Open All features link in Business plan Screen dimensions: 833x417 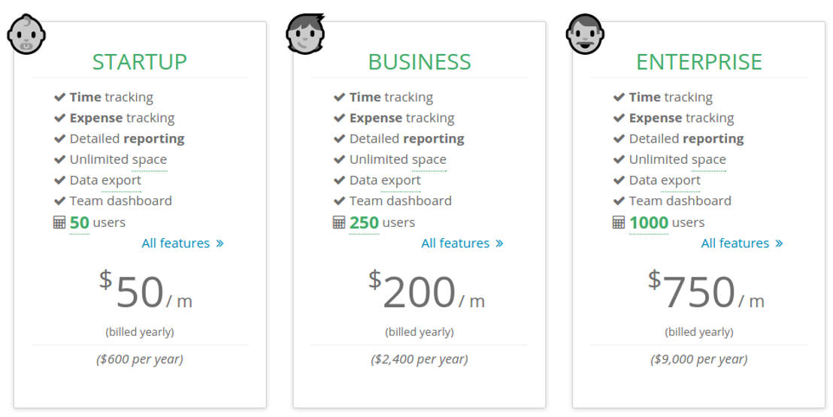[x=462, y=243]
